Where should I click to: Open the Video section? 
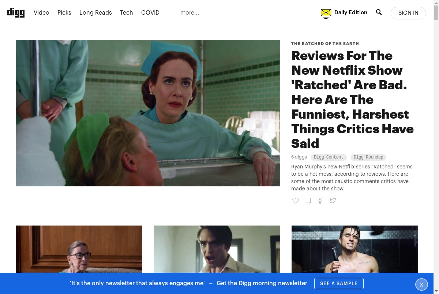point(41,12)
